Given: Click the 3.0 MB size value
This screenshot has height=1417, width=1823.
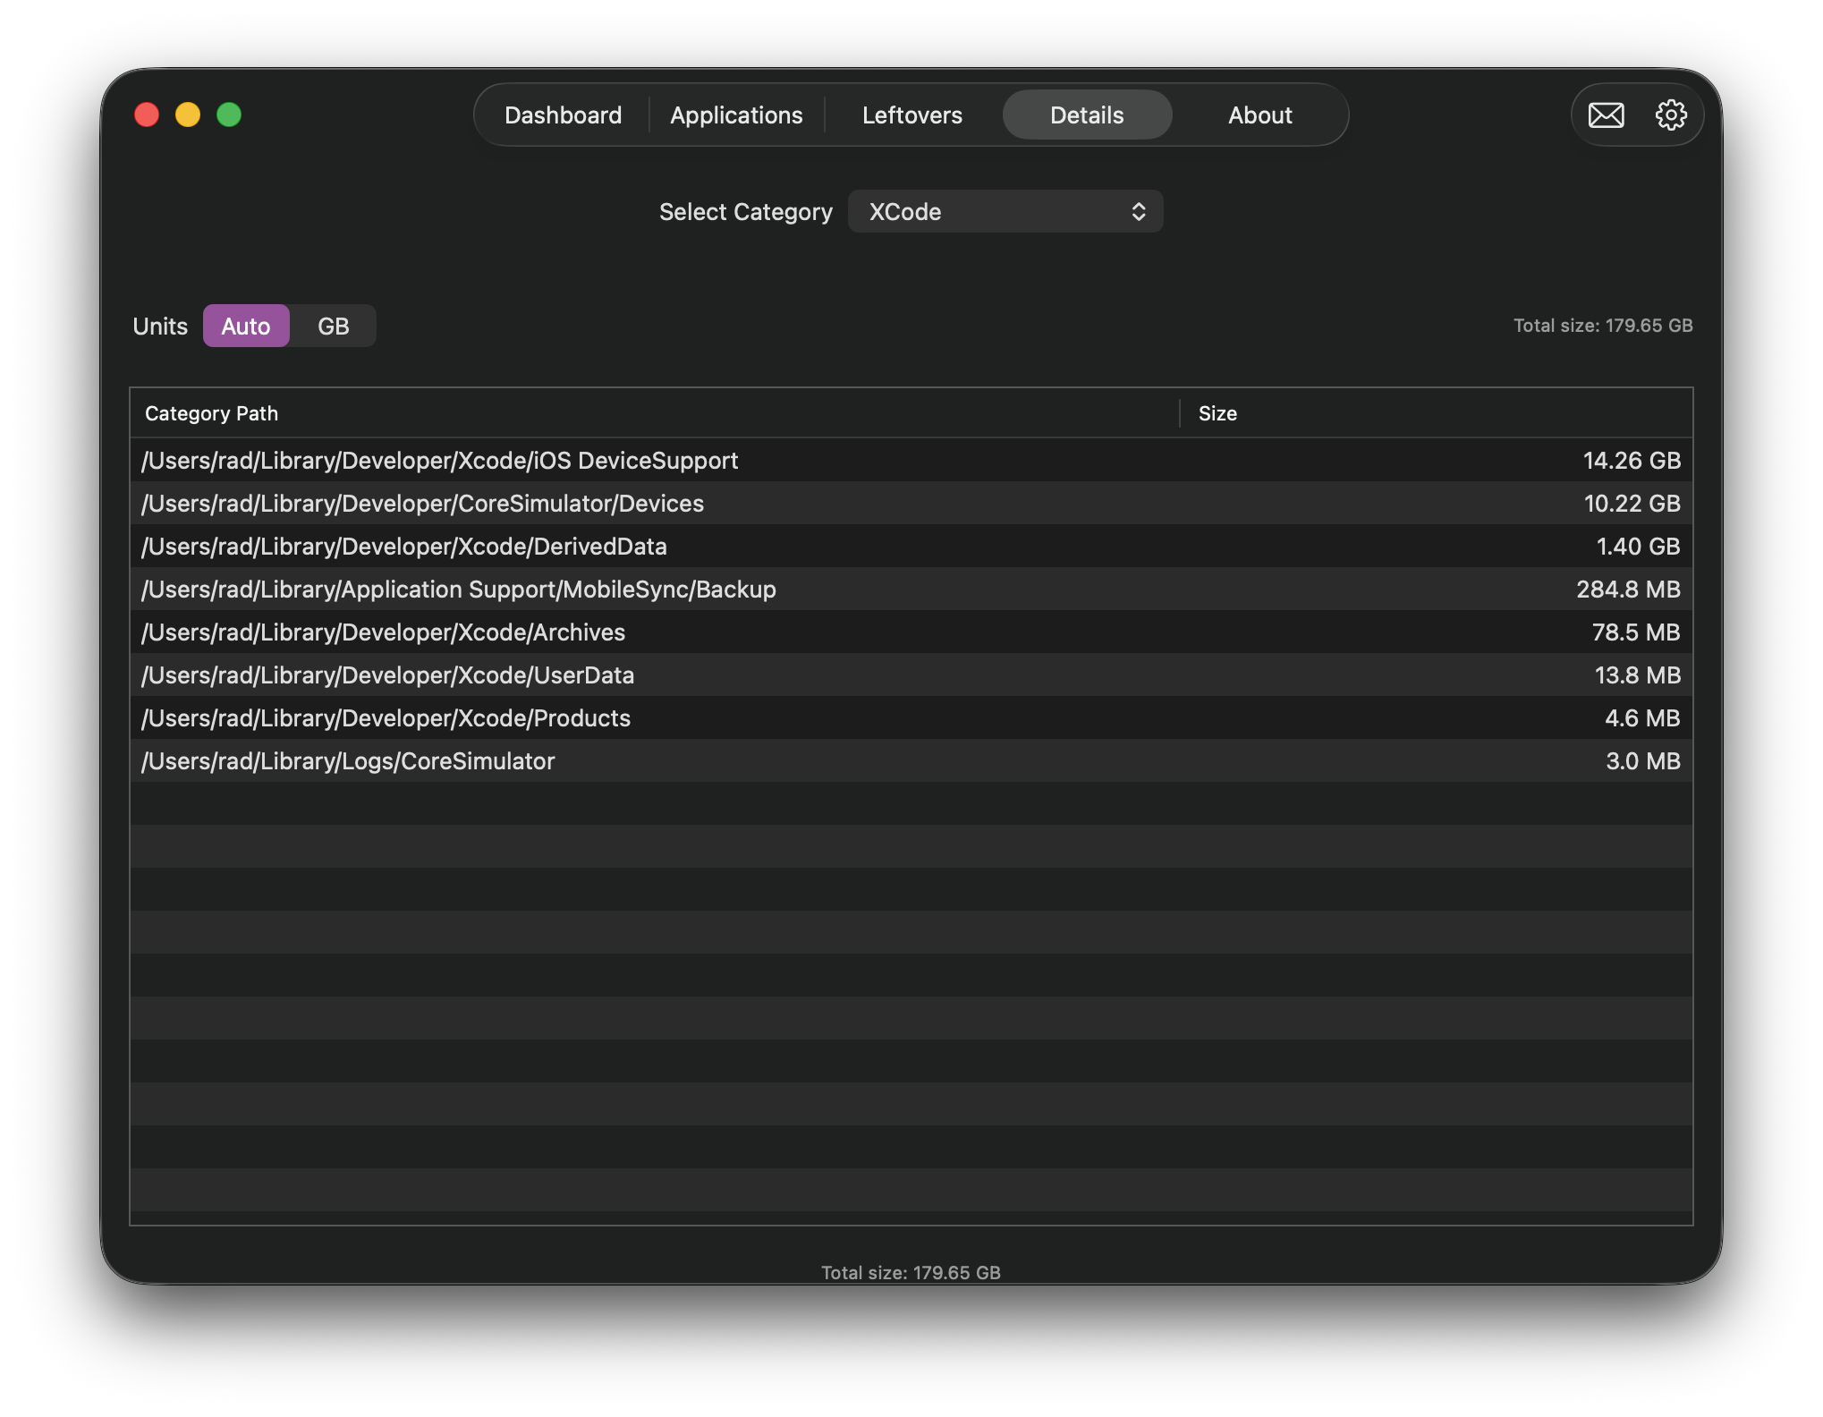Looking at the screenshot, I should pos(1642,761).
